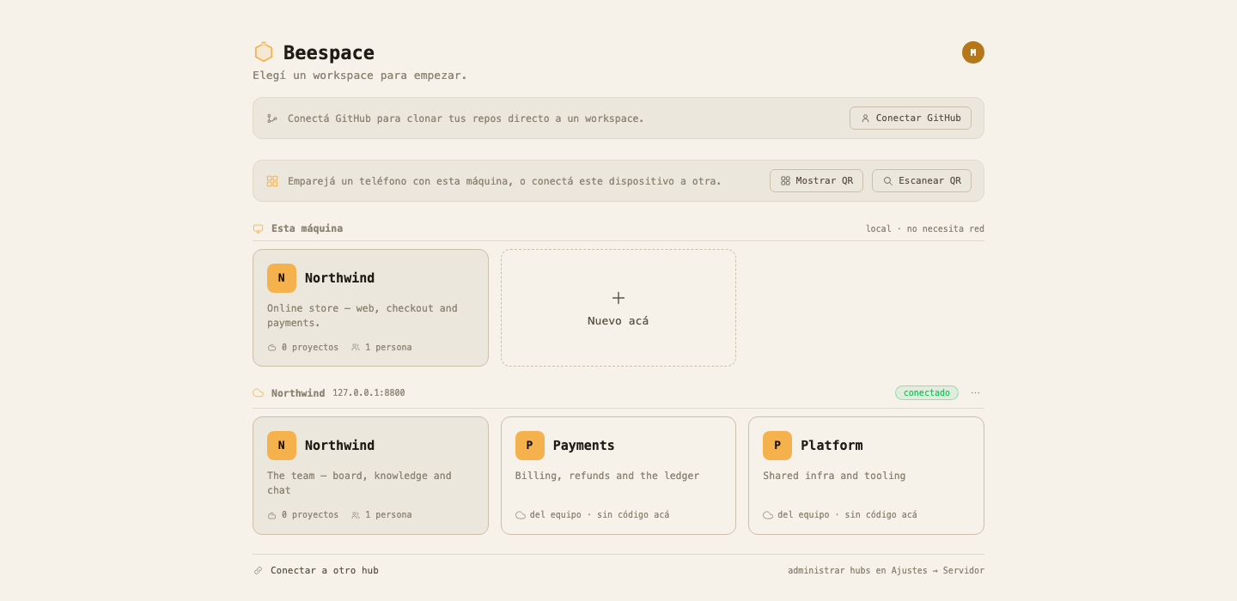This screenshot has height=601, width=1237.
Task: Click the Beespace title text
Action: pos(329,52)
